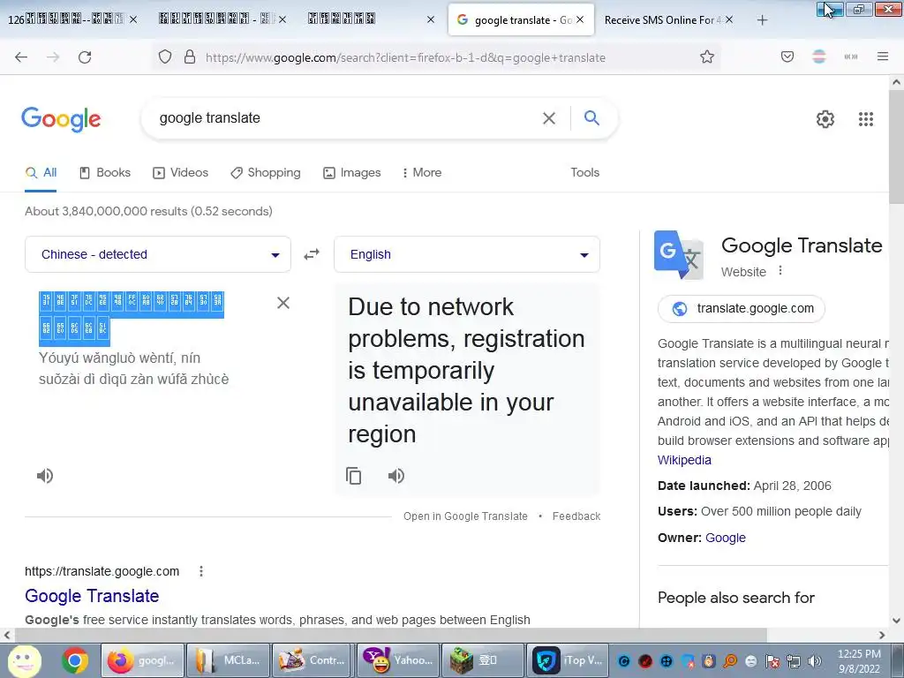904x678 pixels.
Task: Expand the More search categories menu
Action: click(x=422, y=172)
